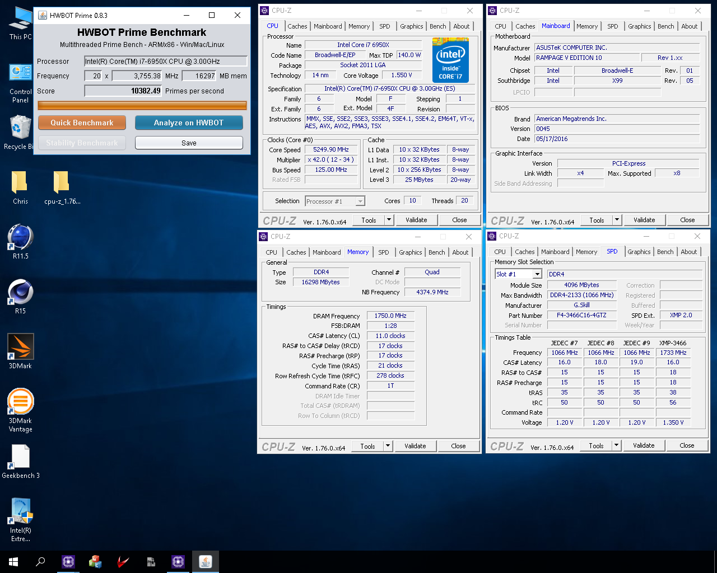The height and width of the screenshot is (573, 717).
Task: Click the BIOS Date value 05/17/2016
Action: click(x=617, y=139)
